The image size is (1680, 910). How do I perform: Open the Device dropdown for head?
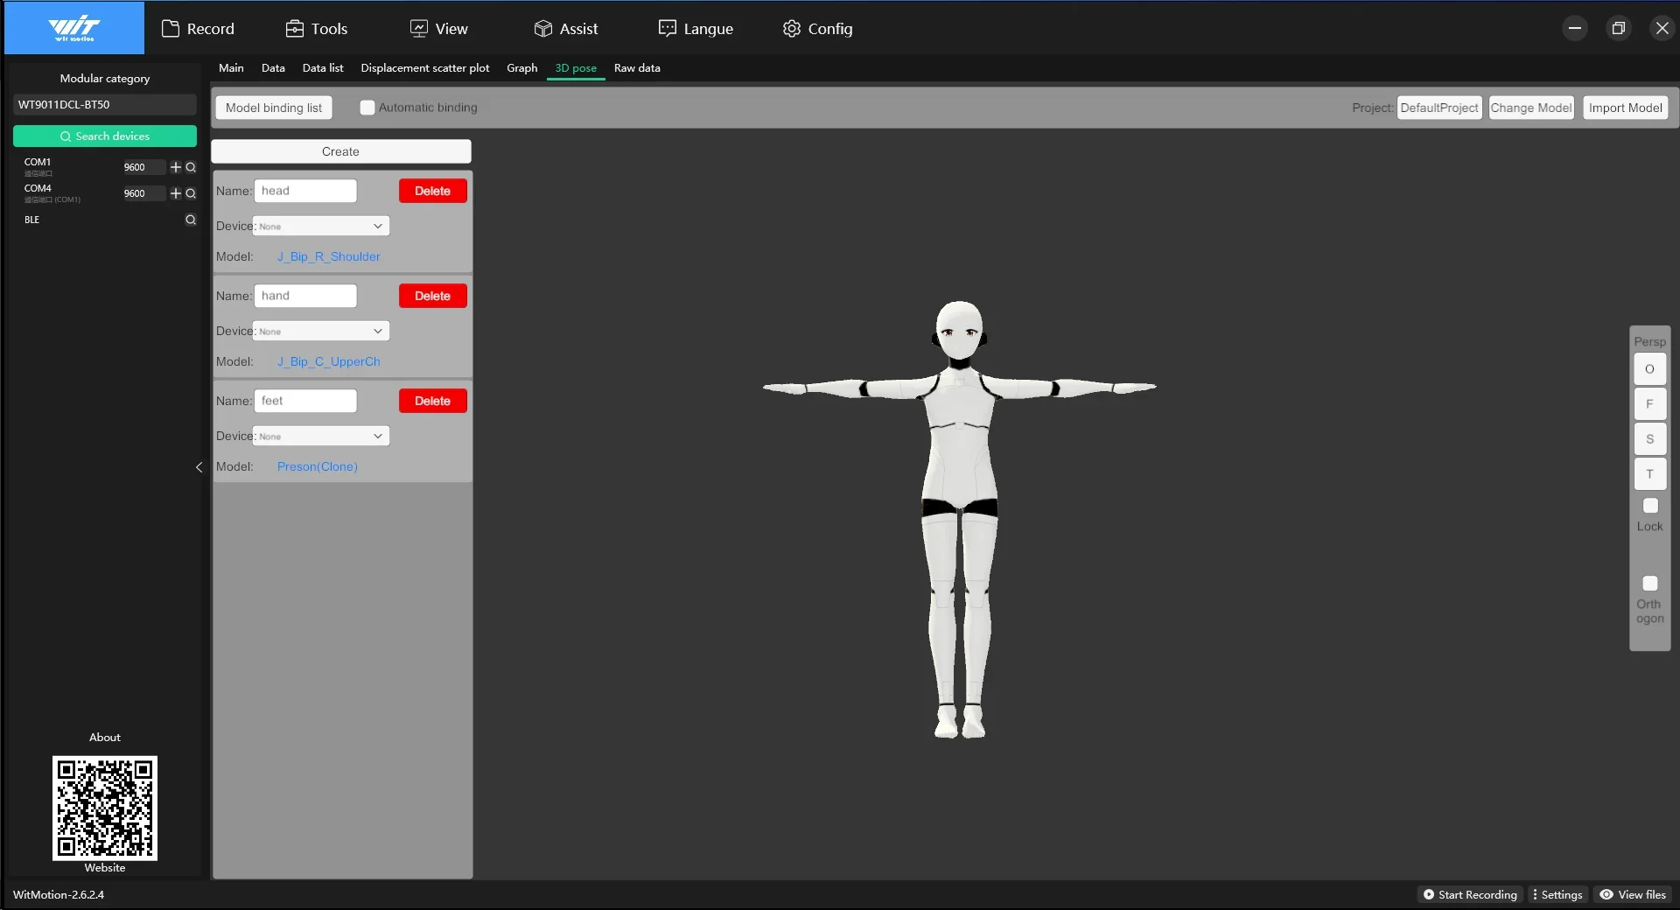click(321, 226)
